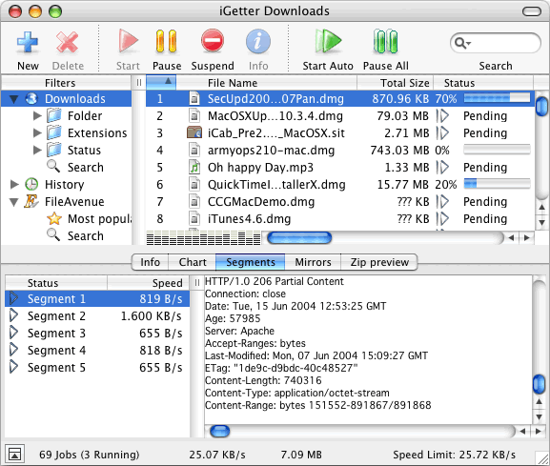Expand the Extensions filter group
Image resolution: width=550 pixels, height=466 pixels.
point(37,132)
